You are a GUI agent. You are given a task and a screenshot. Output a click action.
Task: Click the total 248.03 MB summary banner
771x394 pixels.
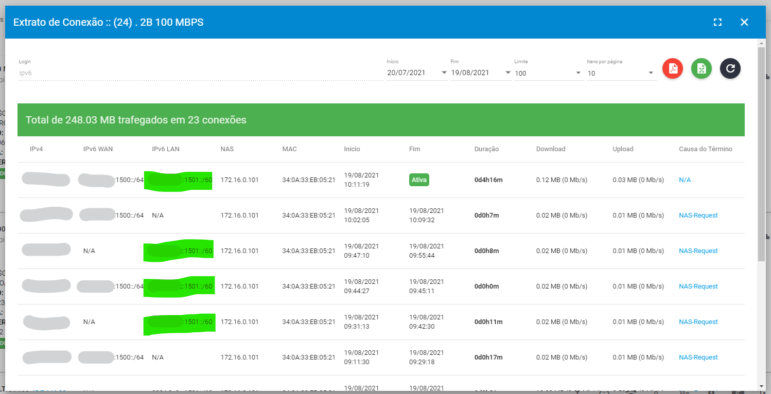[x=381, y=120]
